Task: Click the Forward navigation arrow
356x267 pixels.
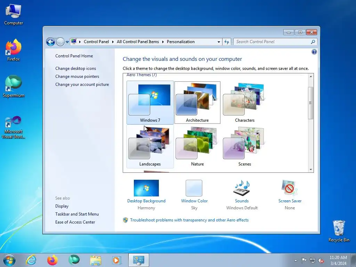Action: [x=60, y=42]
